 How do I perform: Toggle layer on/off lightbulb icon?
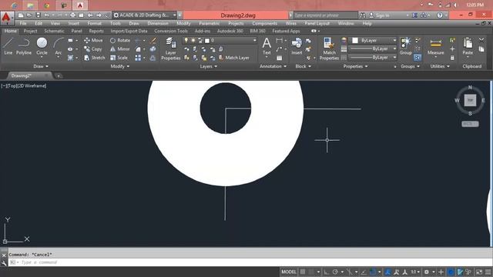tap(186, 40)
